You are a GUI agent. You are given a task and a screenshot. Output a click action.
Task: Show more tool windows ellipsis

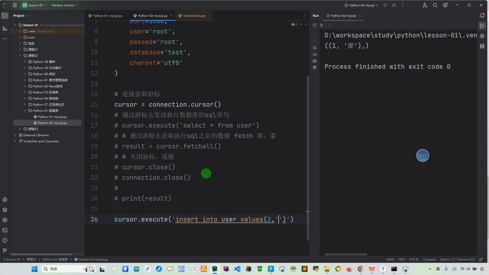point(5,38)
